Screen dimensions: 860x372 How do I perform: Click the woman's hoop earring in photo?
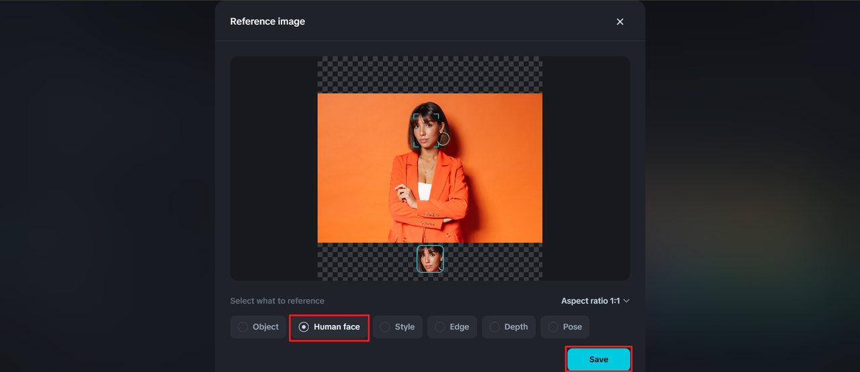(443, 139)
